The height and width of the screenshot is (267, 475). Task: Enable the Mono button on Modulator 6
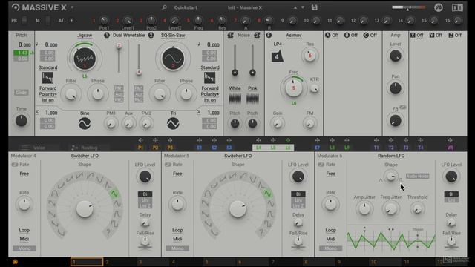coord(330,248)
